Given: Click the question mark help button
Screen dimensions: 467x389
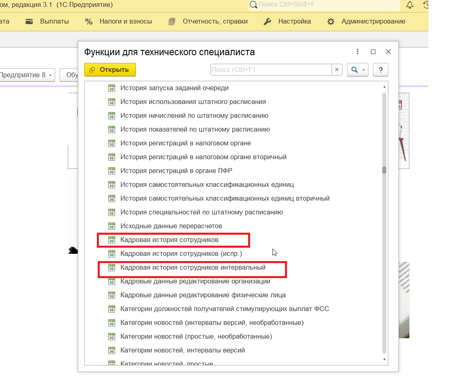Looking at the screenshot, I should point(380,70).
